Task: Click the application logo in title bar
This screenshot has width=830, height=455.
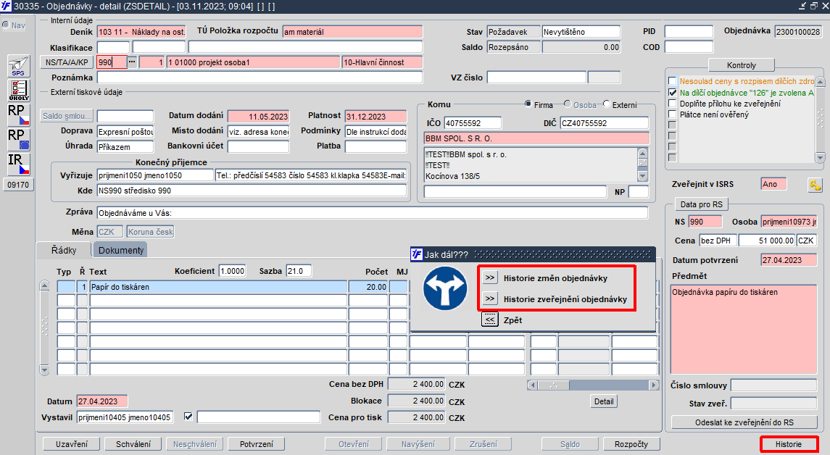Action: [6, 6]
